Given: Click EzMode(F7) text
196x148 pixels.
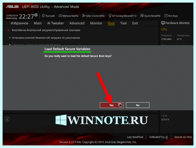Looking at the screenshot, I should 156,137.
